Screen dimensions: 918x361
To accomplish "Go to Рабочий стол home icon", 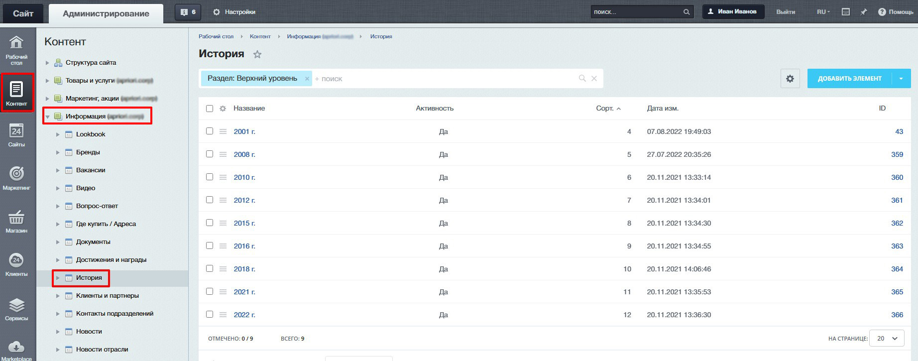I will (16, 50).
